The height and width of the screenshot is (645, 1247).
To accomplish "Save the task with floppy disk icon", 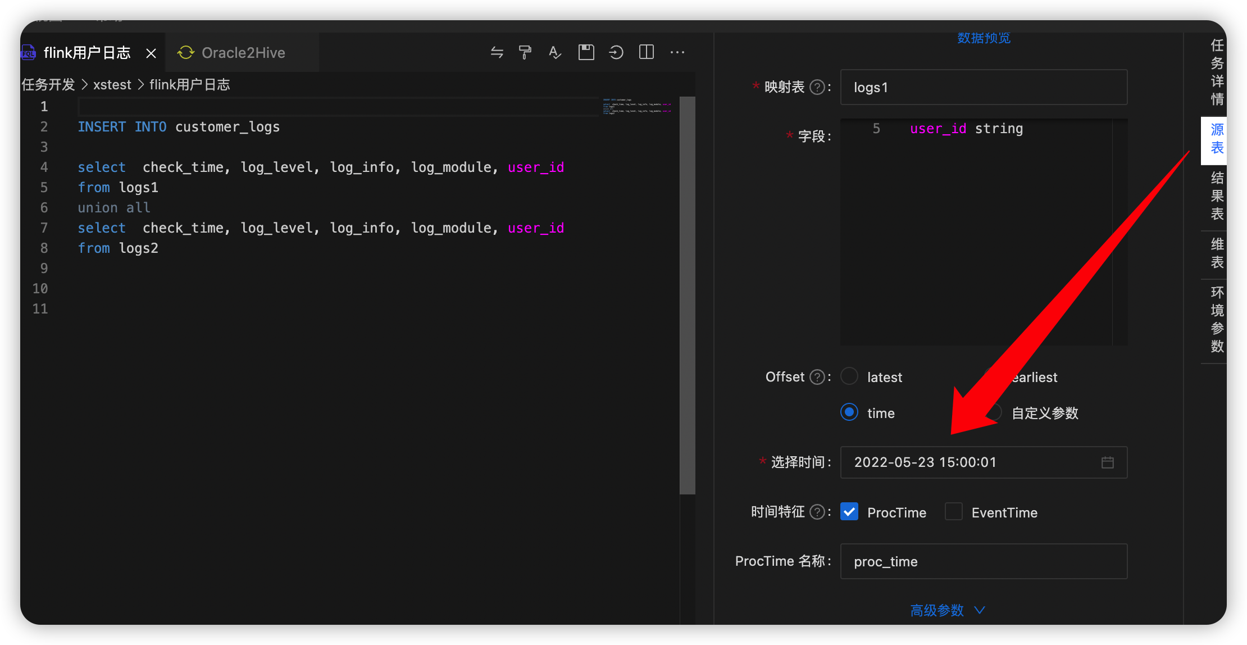I will point(586,53).
